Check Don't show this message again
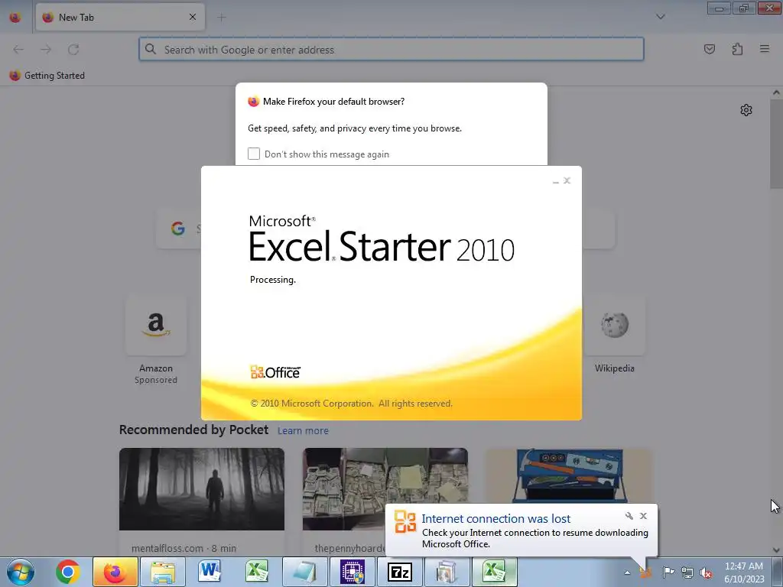783x587 pixels. coord(254,154)
